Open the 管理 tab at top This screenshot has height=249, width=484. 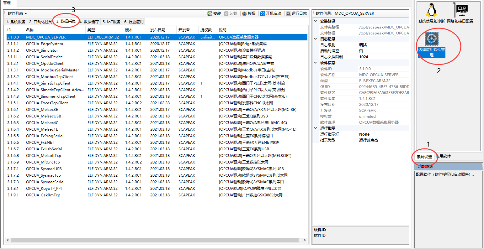7,3
